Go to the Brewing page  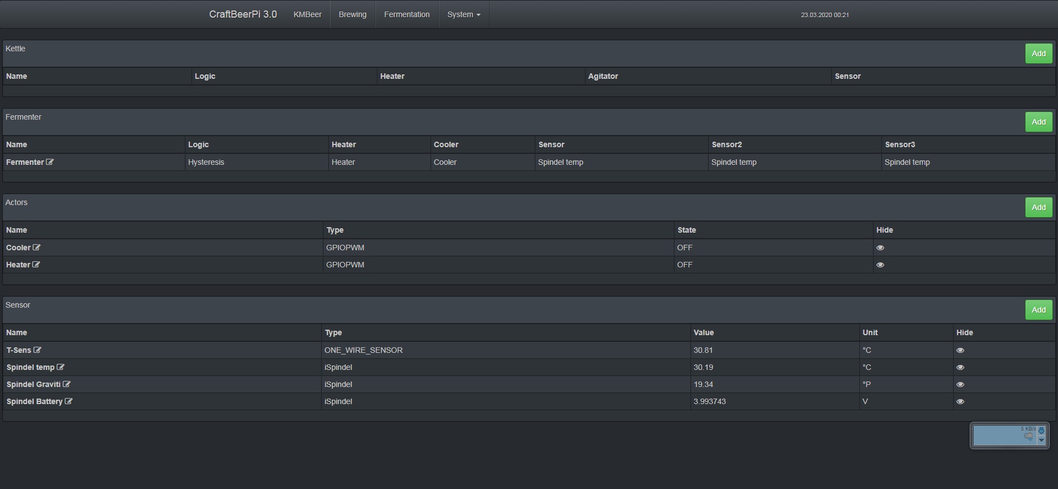point(353,14)
